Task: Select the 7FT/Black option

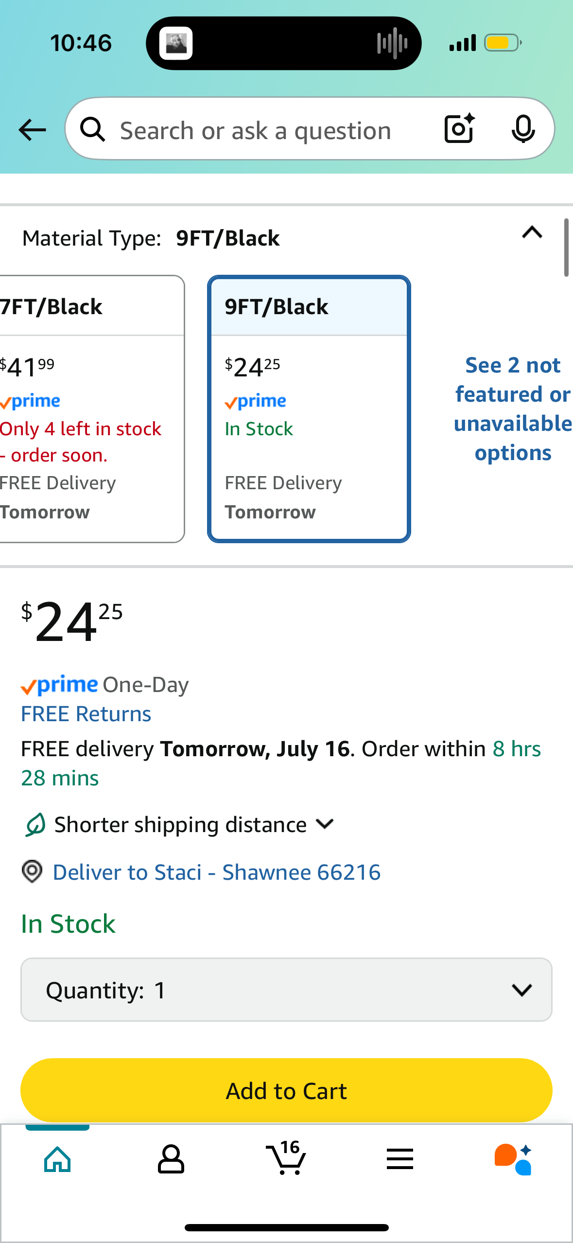Action: coord(91,409)
